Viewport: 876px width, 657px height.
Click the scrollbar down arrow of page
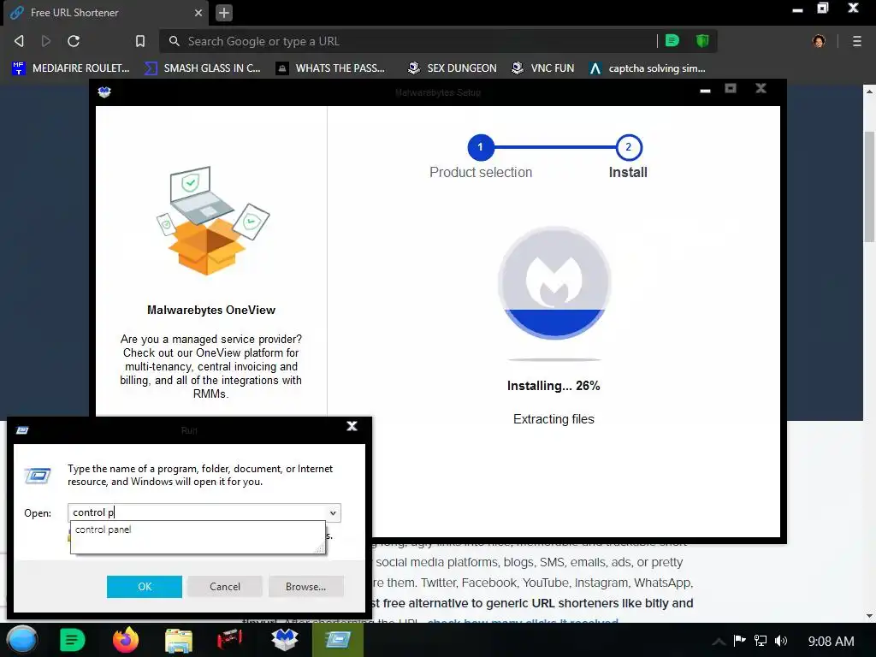[869, 616]
